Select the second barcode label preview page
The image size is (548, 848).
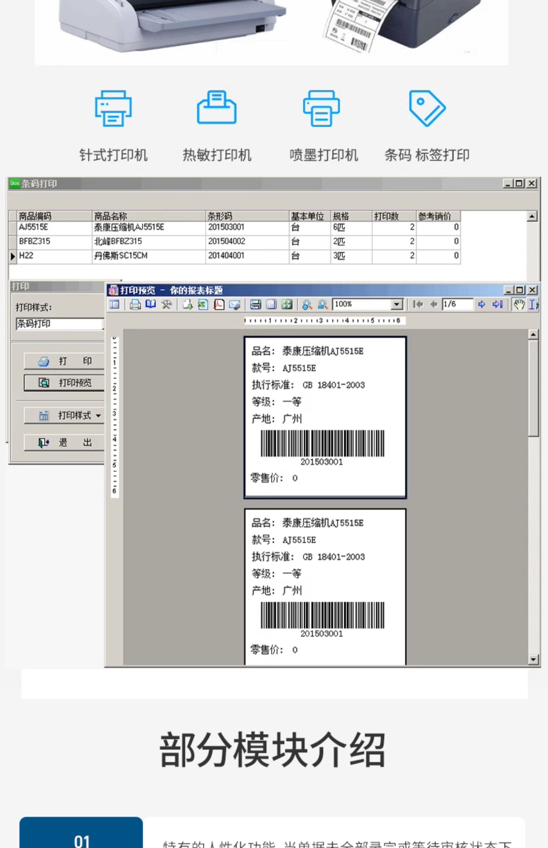(x=325, y=587)
